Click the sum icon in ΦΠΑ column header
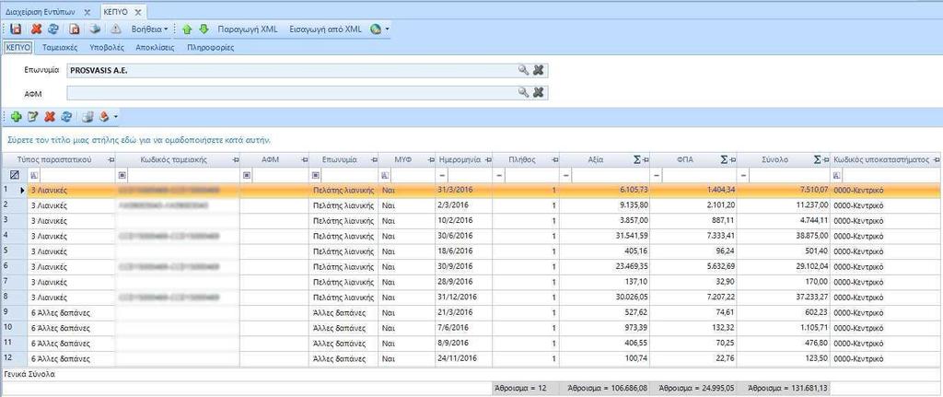Screen dimensions: 943x397 725,160
